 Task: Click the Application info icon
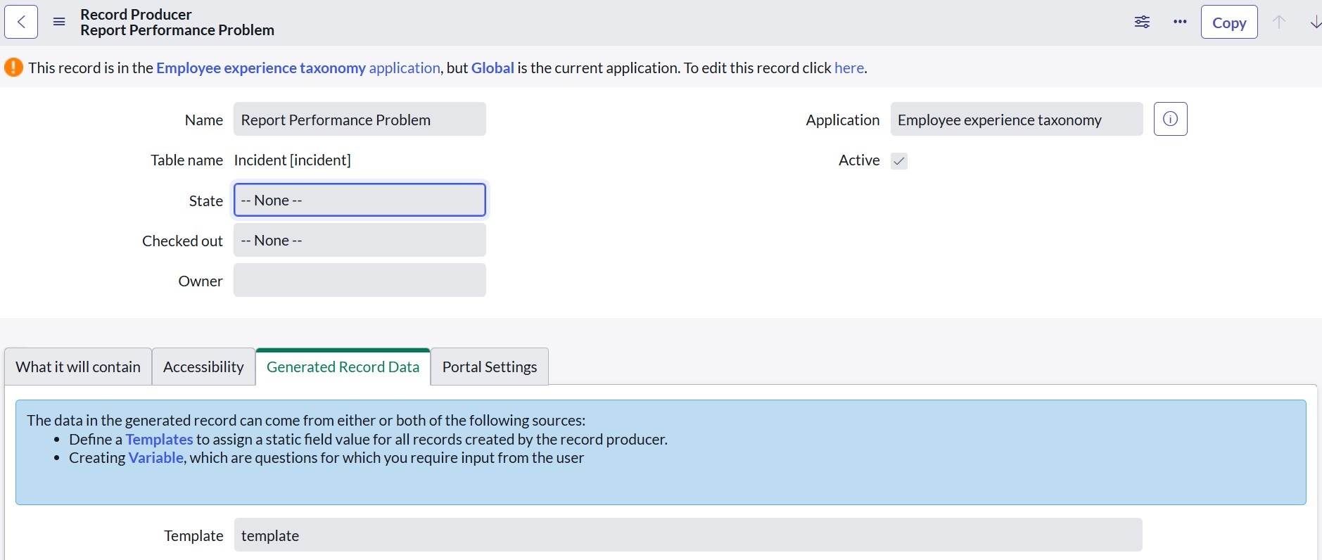pos(1170,119)
